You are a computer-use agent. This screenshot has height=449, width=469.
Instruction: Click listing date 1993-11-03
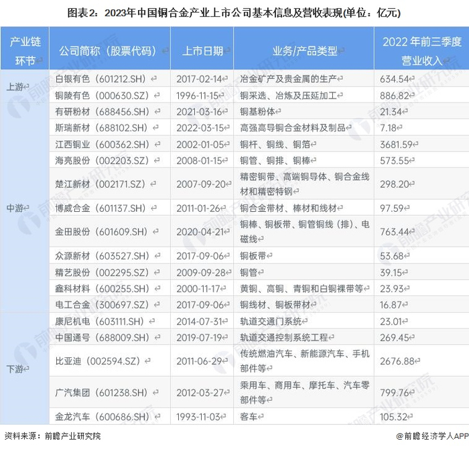198,417
